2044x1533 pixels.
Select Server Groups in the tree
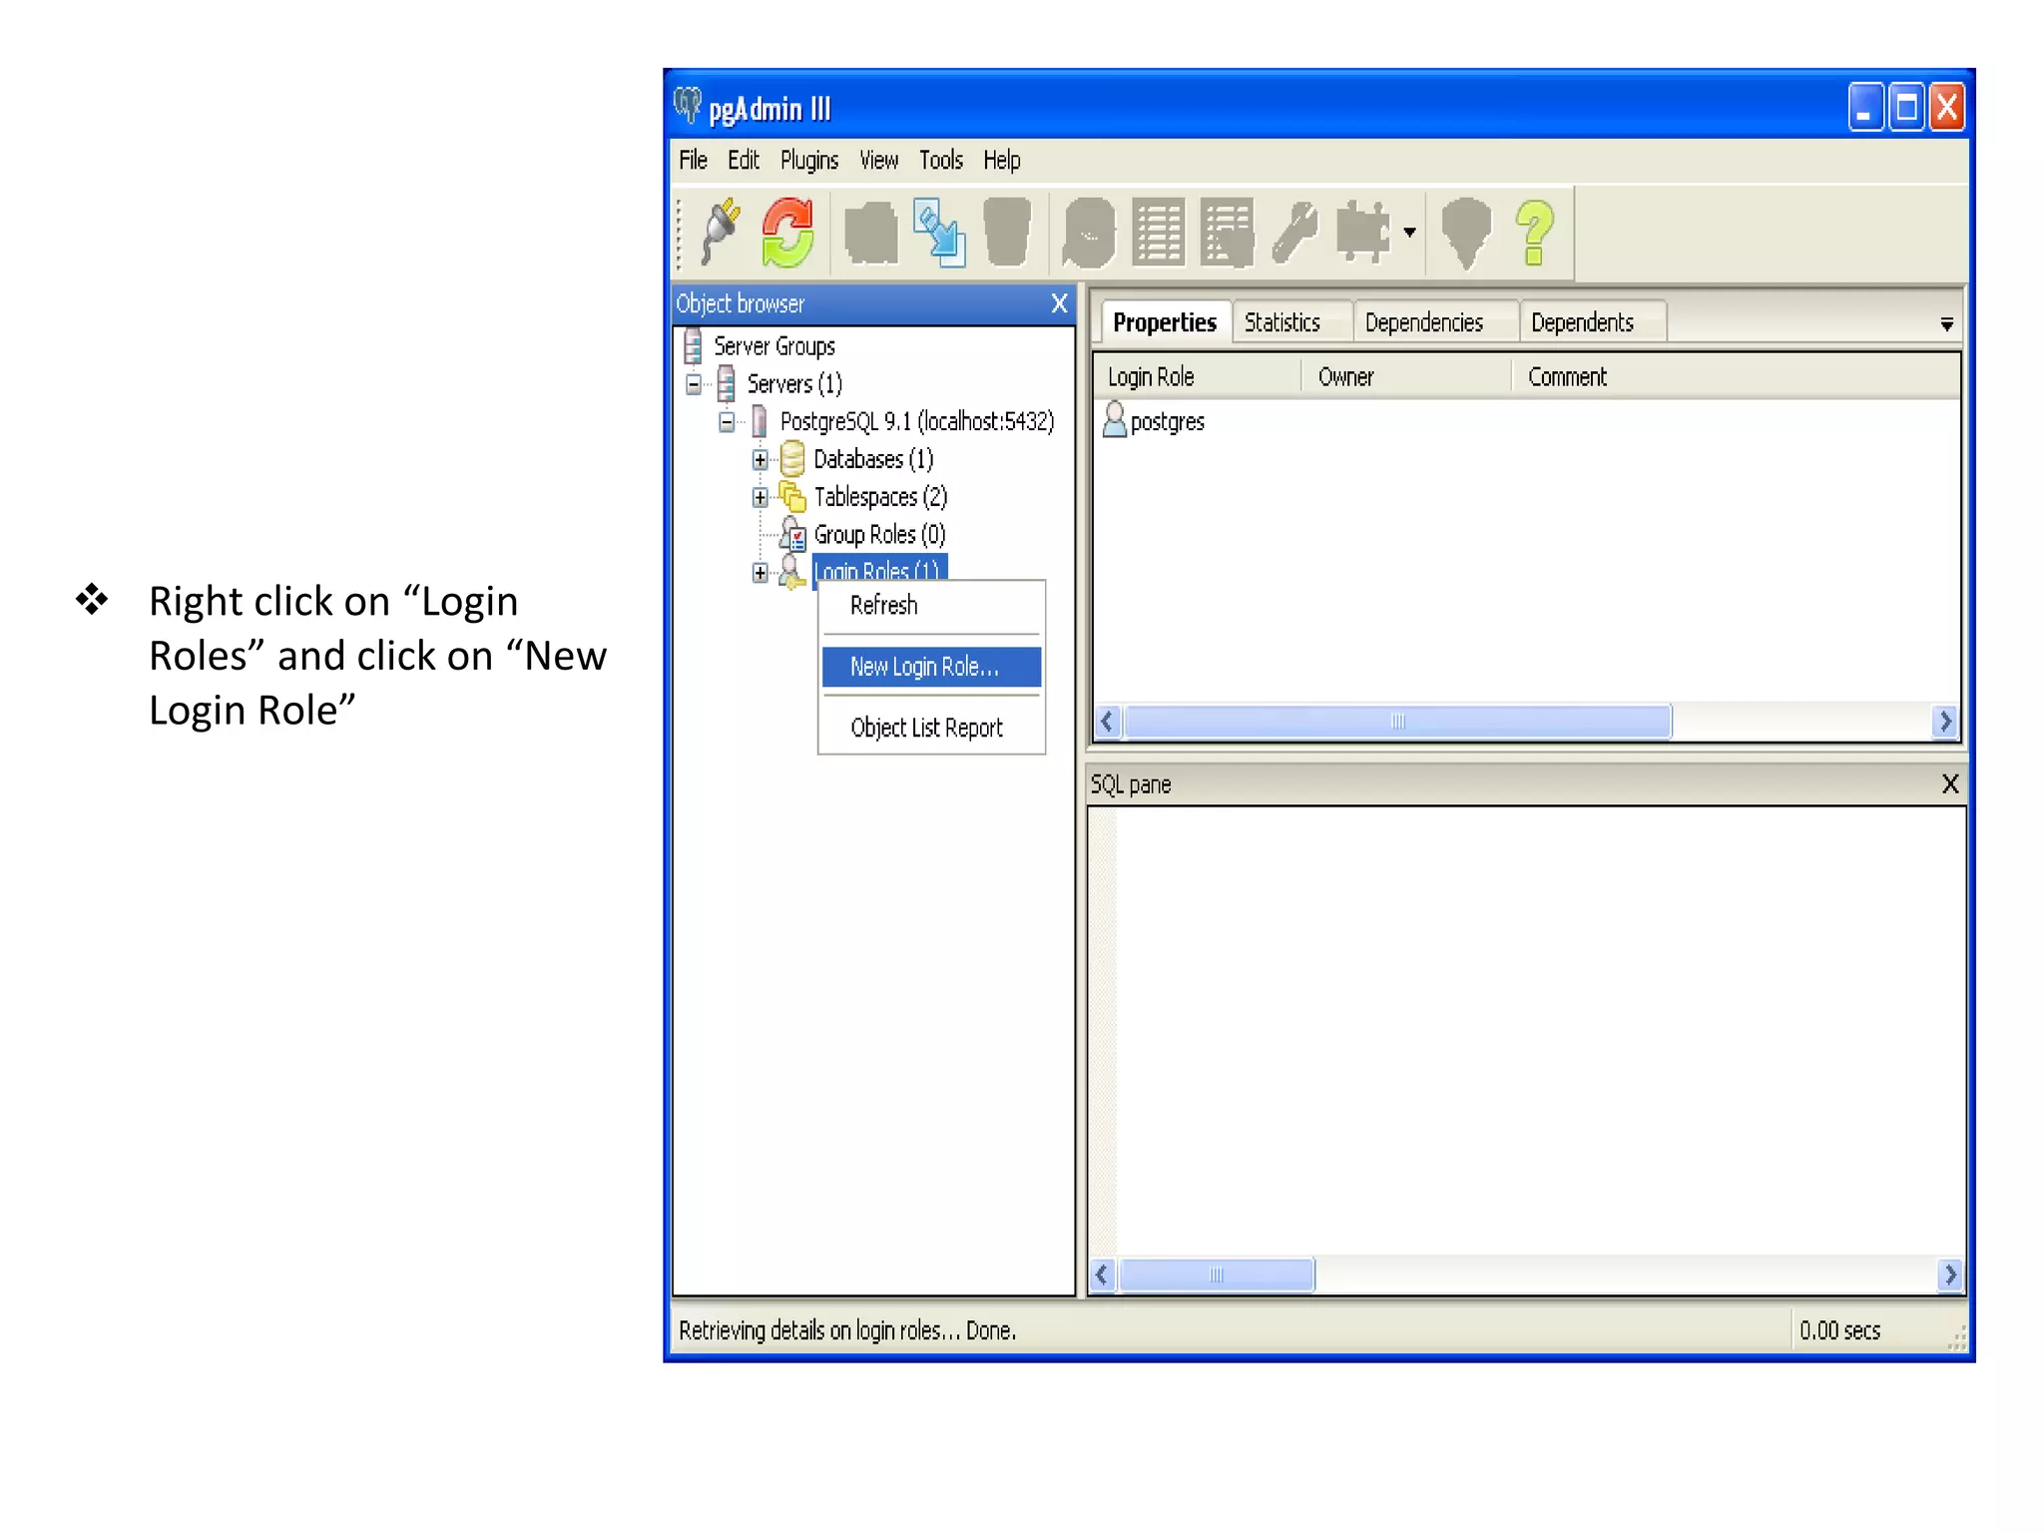click(774, 346)
